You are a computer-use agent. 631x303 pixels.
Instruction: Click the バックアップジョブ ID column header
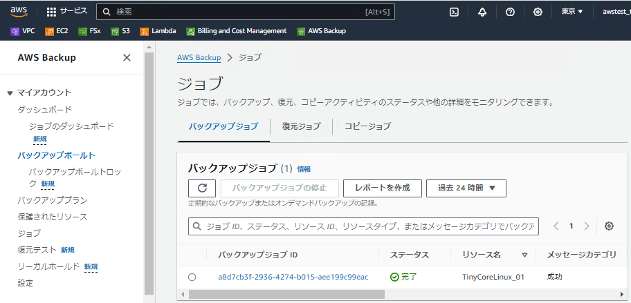point(257,255)
